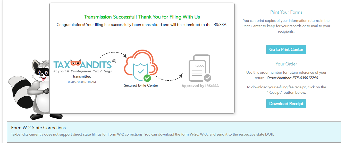The height and width of the screenshot is (143, 345).
Task: Click the green checkmark badge on the cloud
Action: click(x=147, y=78)
